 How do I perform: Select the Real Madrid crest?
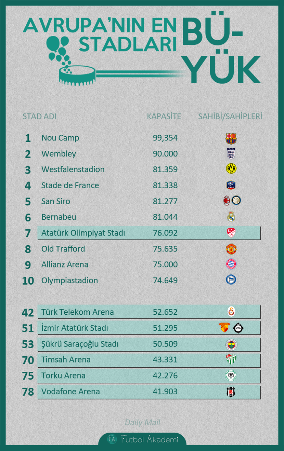click(x=231, y=217)
